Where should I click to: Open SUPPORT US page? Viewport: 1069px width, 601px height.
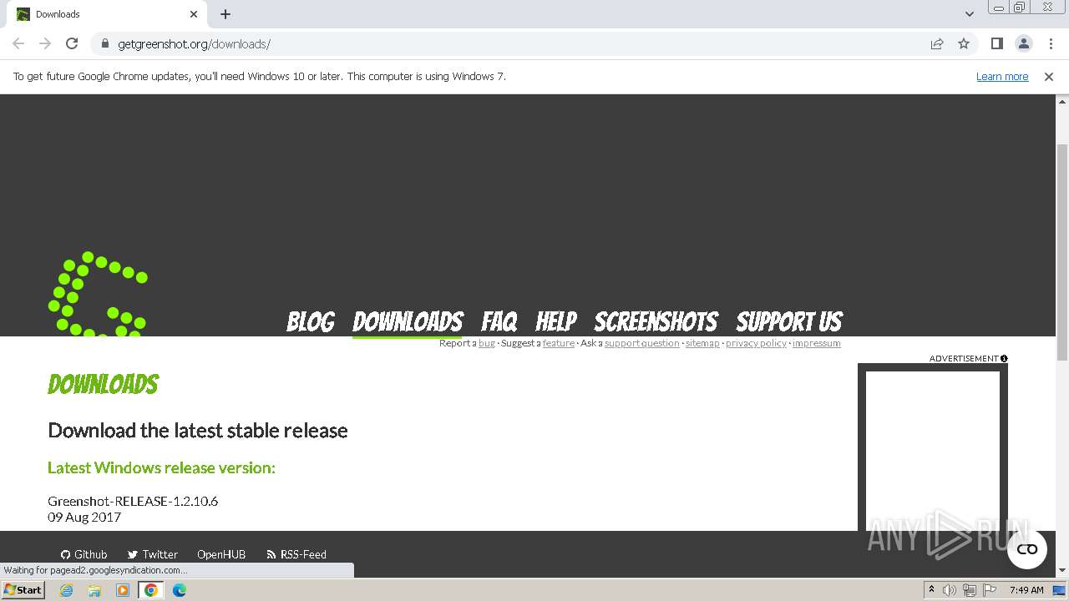789,321
